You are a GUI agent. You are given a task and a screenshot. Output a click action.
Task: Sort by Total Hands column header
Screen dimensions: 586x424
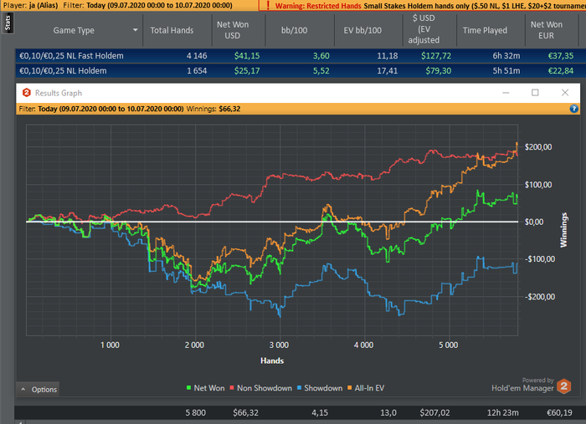[x=172, y=30]
